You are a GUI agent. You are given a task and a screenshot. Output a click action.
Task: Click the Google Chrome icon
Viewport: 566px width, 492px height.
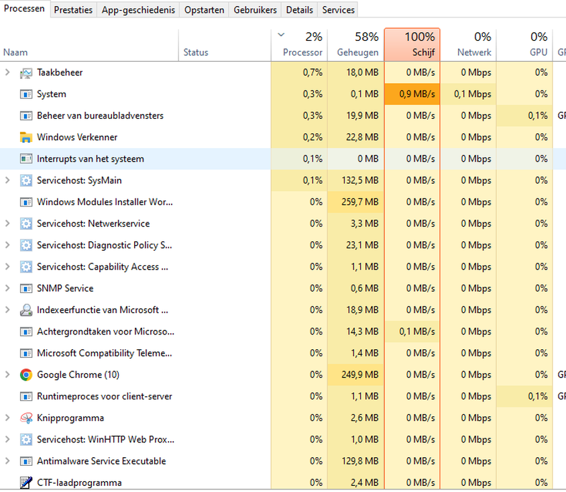pyautogui.click(x=26, y=375)
